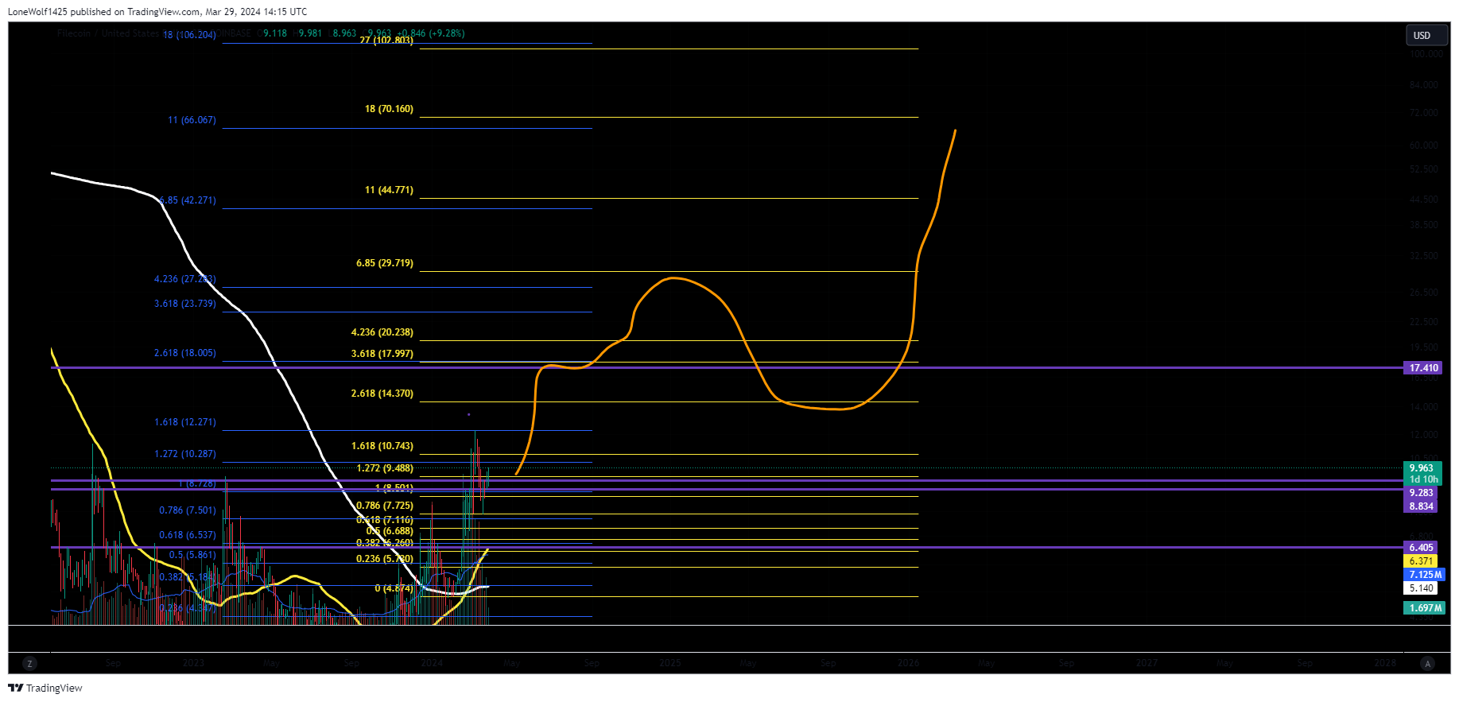Screen dimensions: 1459x702
Task: Select blue Fib level 4.236 (27.283)
Action: (185, 279)
